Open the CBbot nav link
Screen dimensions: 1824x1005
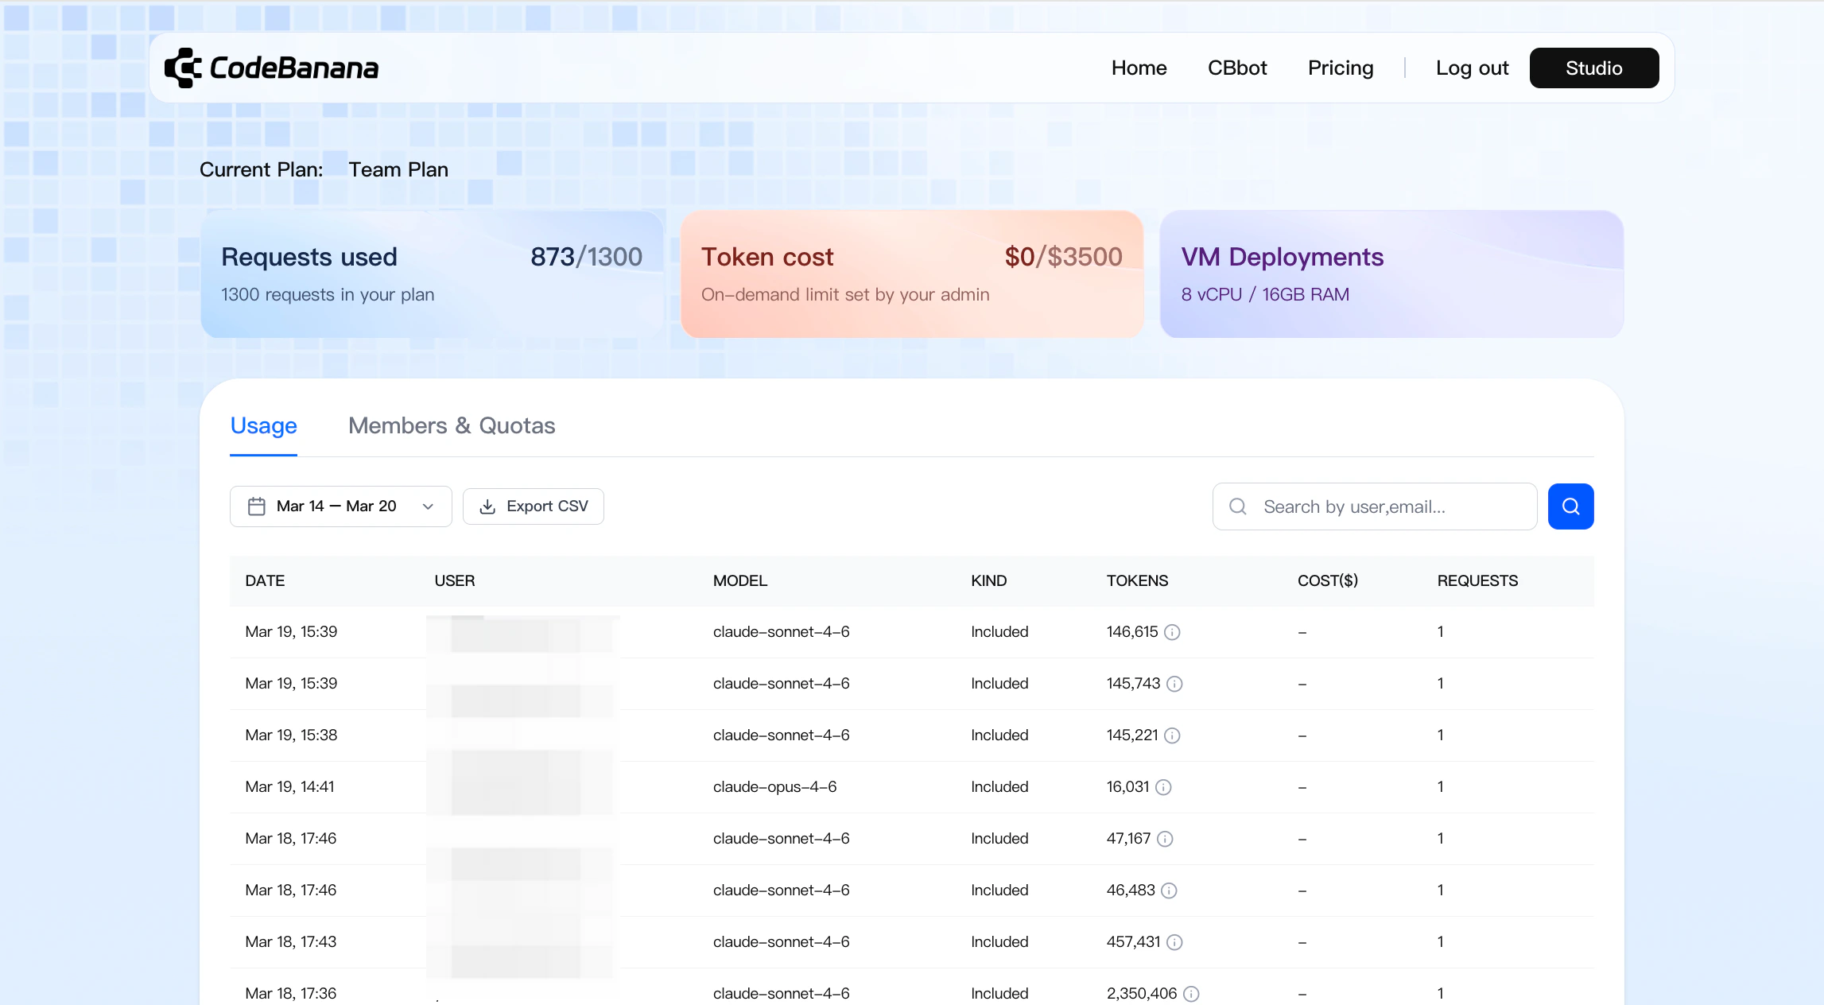tap(1237, 68)
